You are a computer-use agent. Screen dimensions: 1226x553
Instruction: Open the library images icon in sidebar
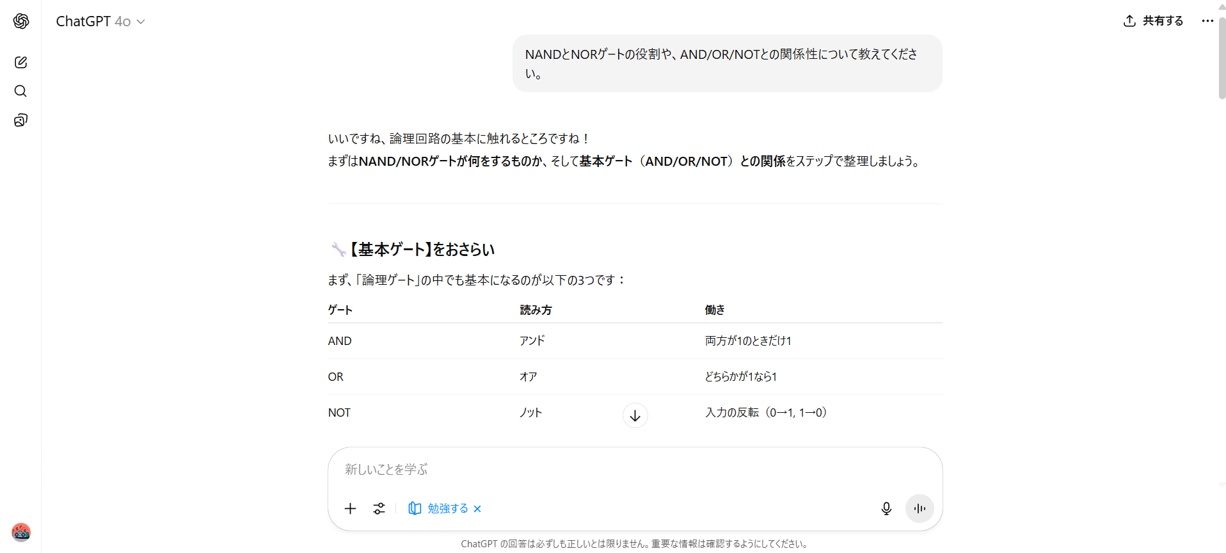click(20, 120)
